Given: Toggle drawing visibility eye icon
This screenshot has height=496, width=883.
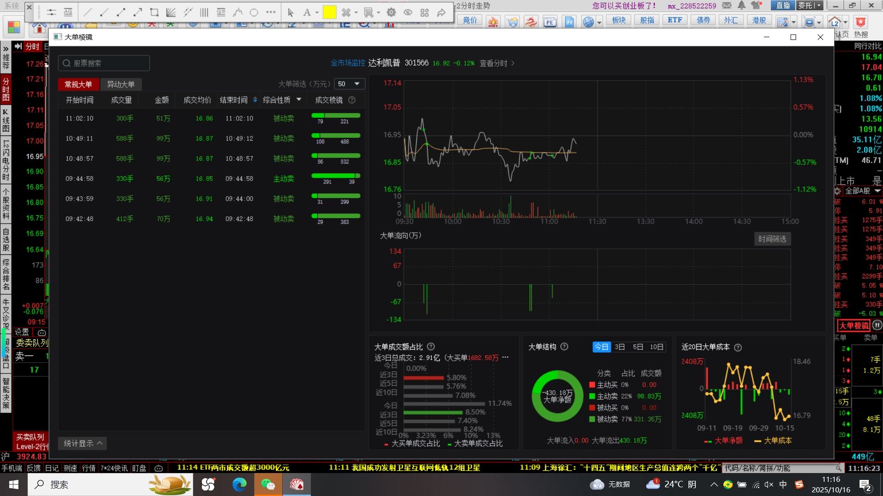Looking at the screenshot, I should point(408,12).
